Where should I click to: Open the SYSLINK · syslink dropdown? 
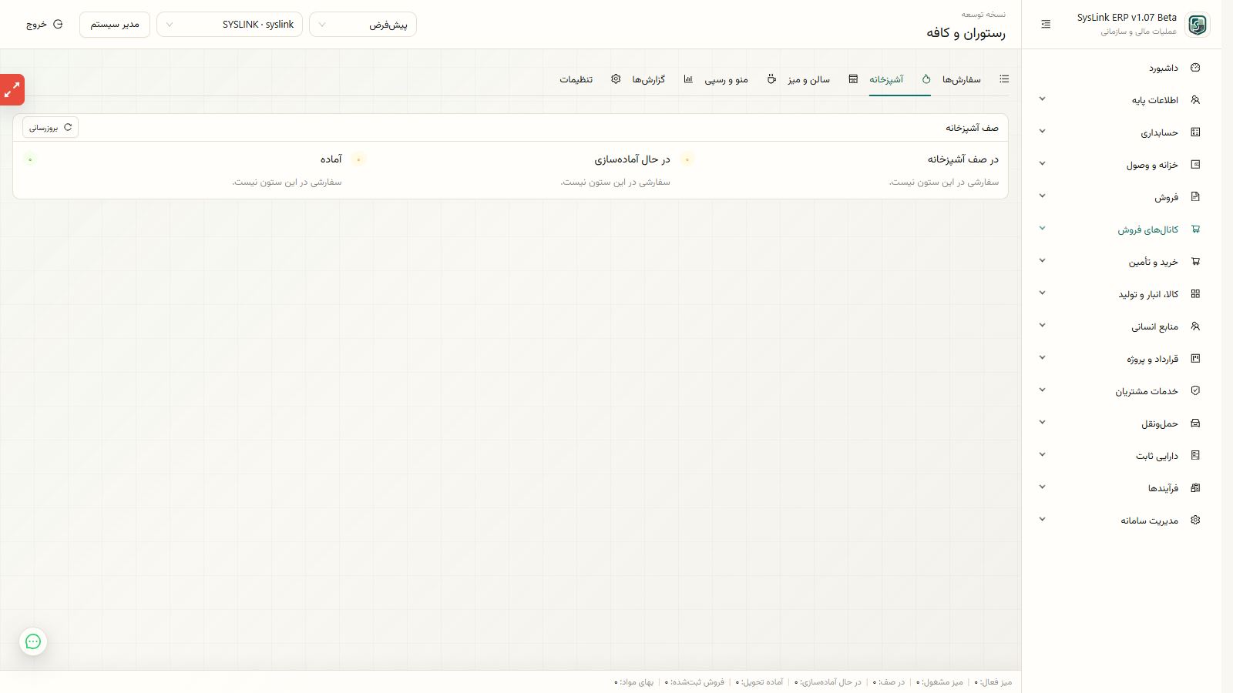[x=230, y=25]
